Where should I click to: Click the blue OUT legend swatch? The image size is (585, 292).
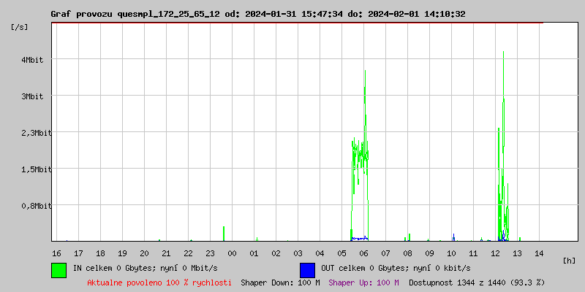(307, 269)
